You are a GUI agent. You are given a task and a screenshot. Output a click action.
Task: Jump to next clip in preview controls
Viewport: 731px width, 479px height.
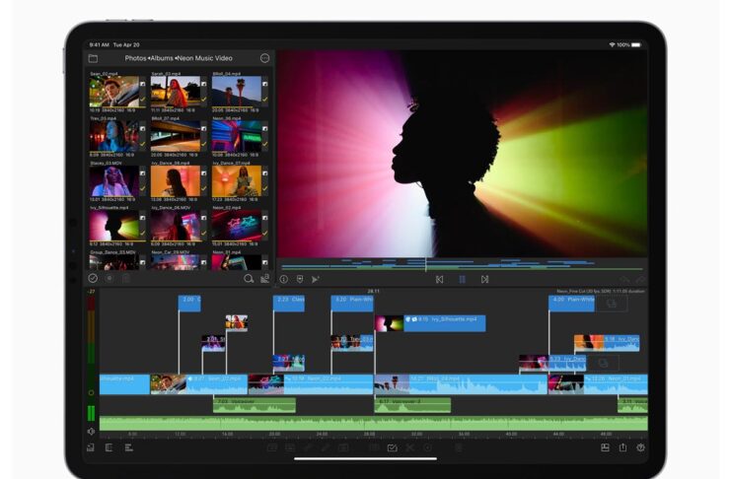pyautogui.click(x=484, y=279)
